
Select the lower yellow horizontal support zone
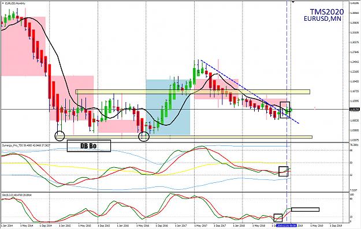coord(184,137)
